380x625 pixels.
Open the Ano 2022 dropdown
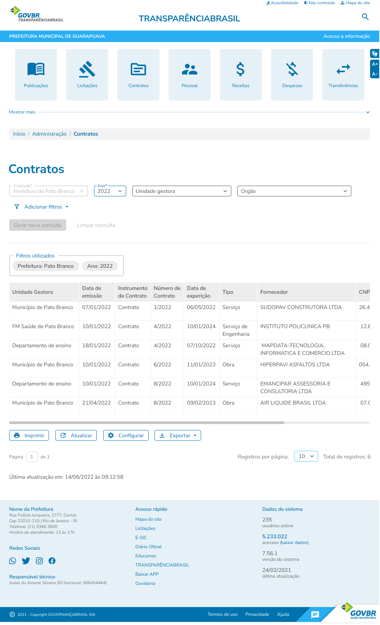tap(110, 191)
